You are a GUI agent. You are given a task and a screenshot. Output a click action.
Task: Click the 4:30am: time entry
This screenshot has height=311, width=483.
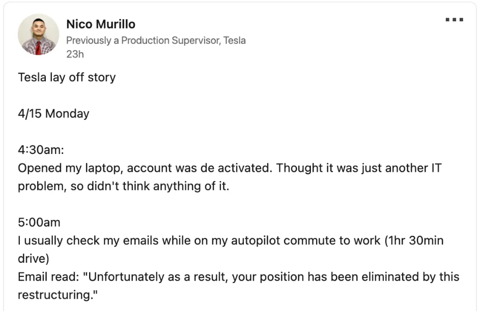41,150
